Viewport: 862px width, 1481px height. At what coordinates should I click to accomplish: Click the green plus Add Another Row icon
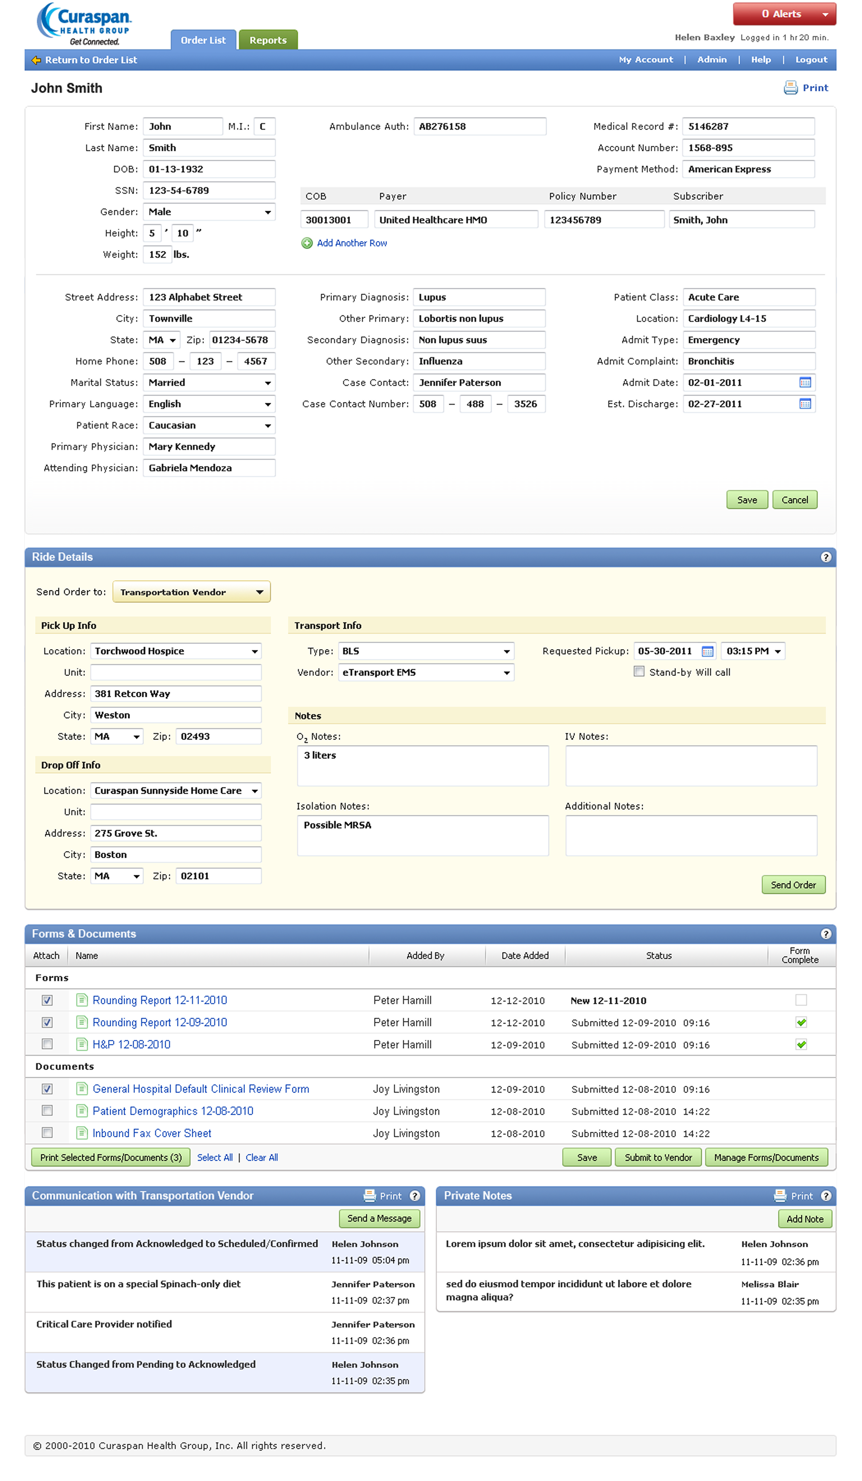click(x=307, y=243)
